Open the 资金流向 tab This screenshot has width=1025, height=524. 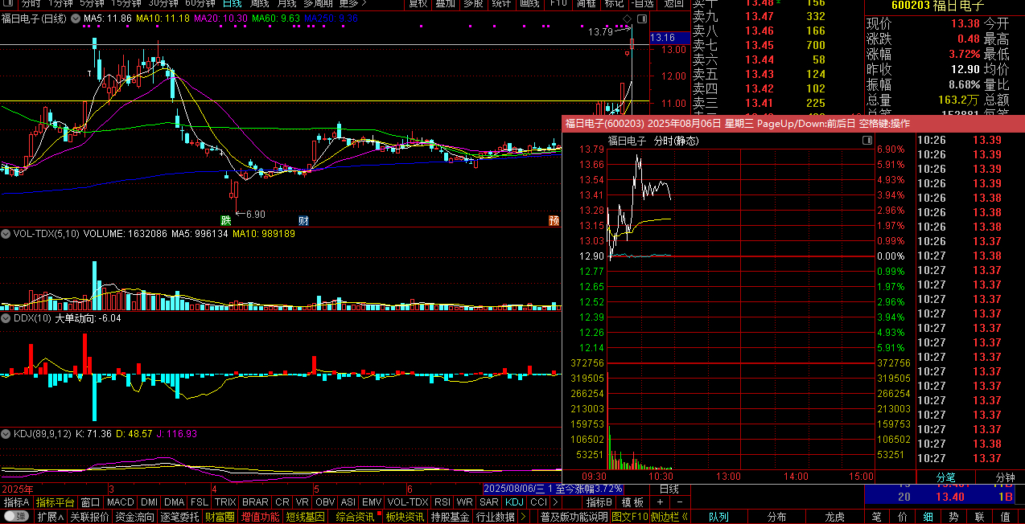click(134, 517)
